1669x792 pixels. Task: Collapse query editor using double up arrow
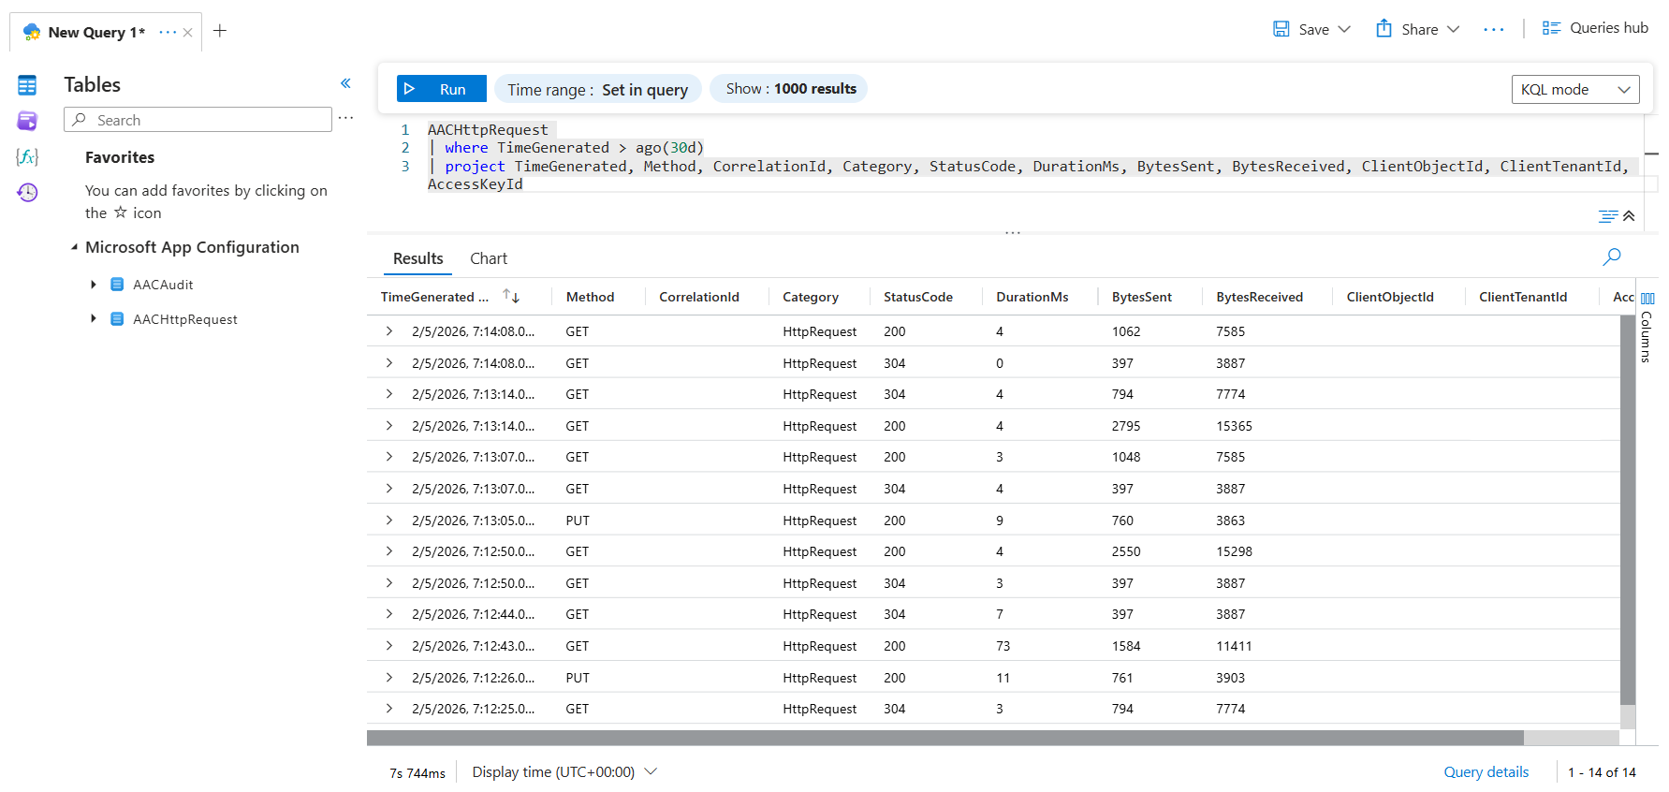click(1629, 216)
